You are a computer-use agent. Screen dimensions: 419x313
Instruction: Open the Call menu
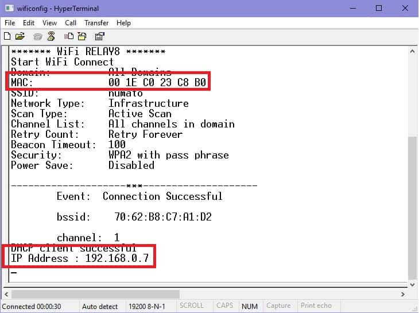71,23
